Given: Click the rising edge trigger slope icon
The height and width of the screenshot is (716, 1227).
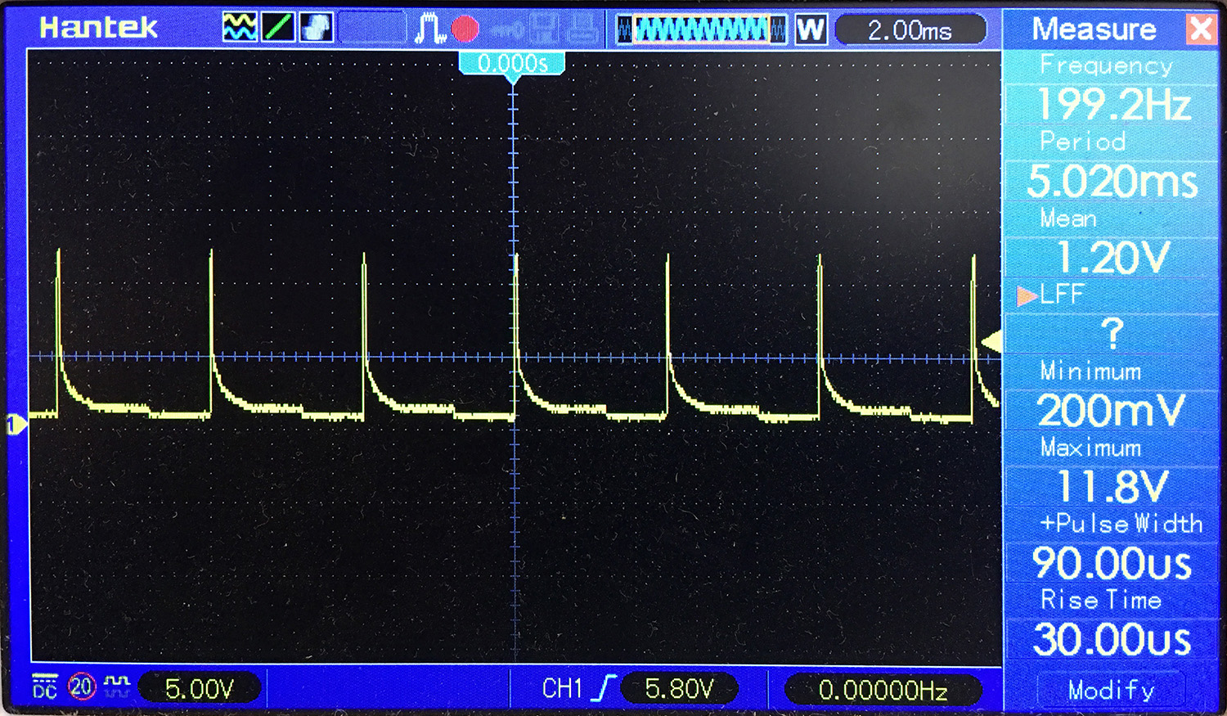Looking at the screenshot, I should click(x=604, y=688).
